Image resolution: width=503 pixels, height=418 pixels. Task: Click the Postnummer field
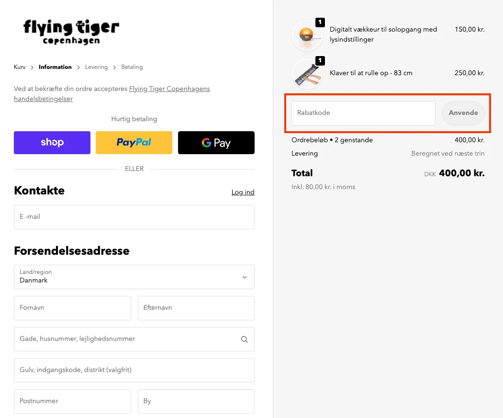pos(72,401)
